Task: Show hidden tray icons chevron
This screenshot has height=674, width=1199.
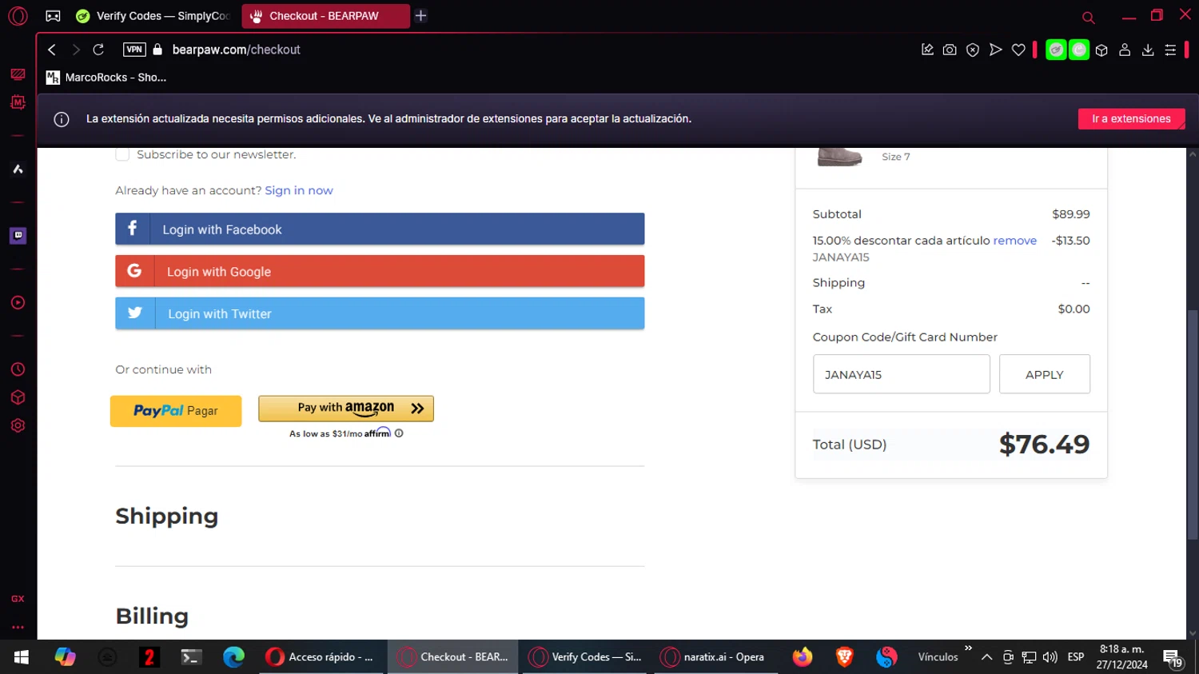Action: click(986, 657)
